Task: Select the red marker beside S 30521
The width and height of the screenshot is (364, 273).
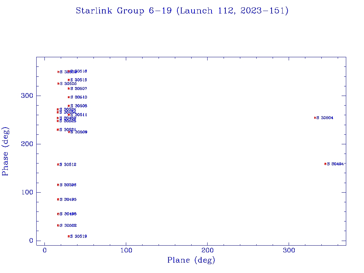Action: (58, 130)
